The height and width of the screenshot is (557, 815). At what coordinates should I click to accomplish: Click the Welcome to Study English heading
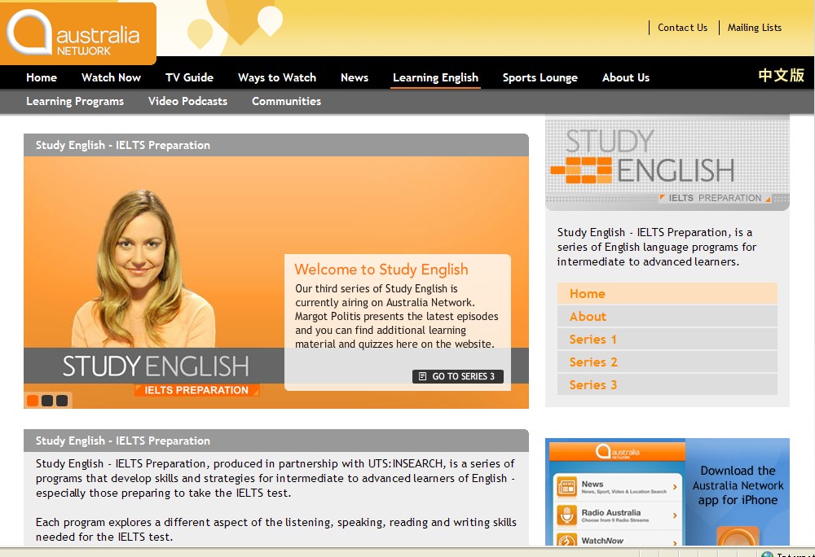(381, 270)
